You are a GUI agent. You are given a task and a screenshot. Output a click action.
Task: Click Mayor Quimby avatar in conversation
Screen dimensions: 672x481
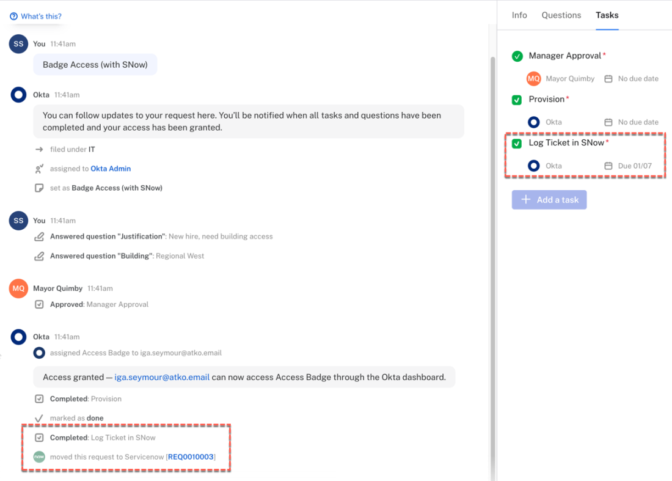18,288
